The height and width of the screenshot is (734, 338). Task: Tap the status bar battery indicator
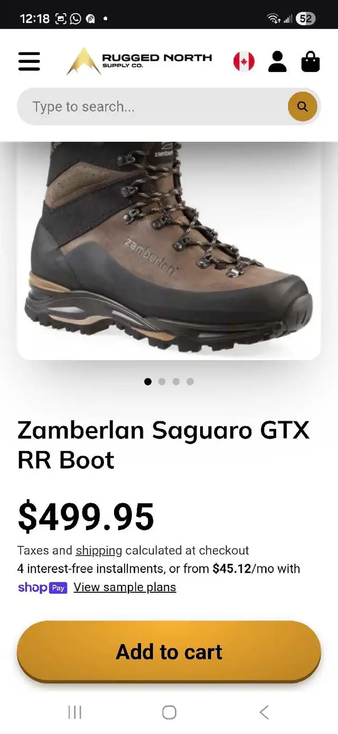[305, 19]
